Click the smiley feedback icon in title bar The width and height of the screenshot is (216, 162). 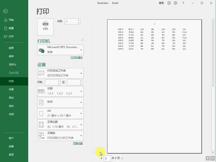pos(169,3)
